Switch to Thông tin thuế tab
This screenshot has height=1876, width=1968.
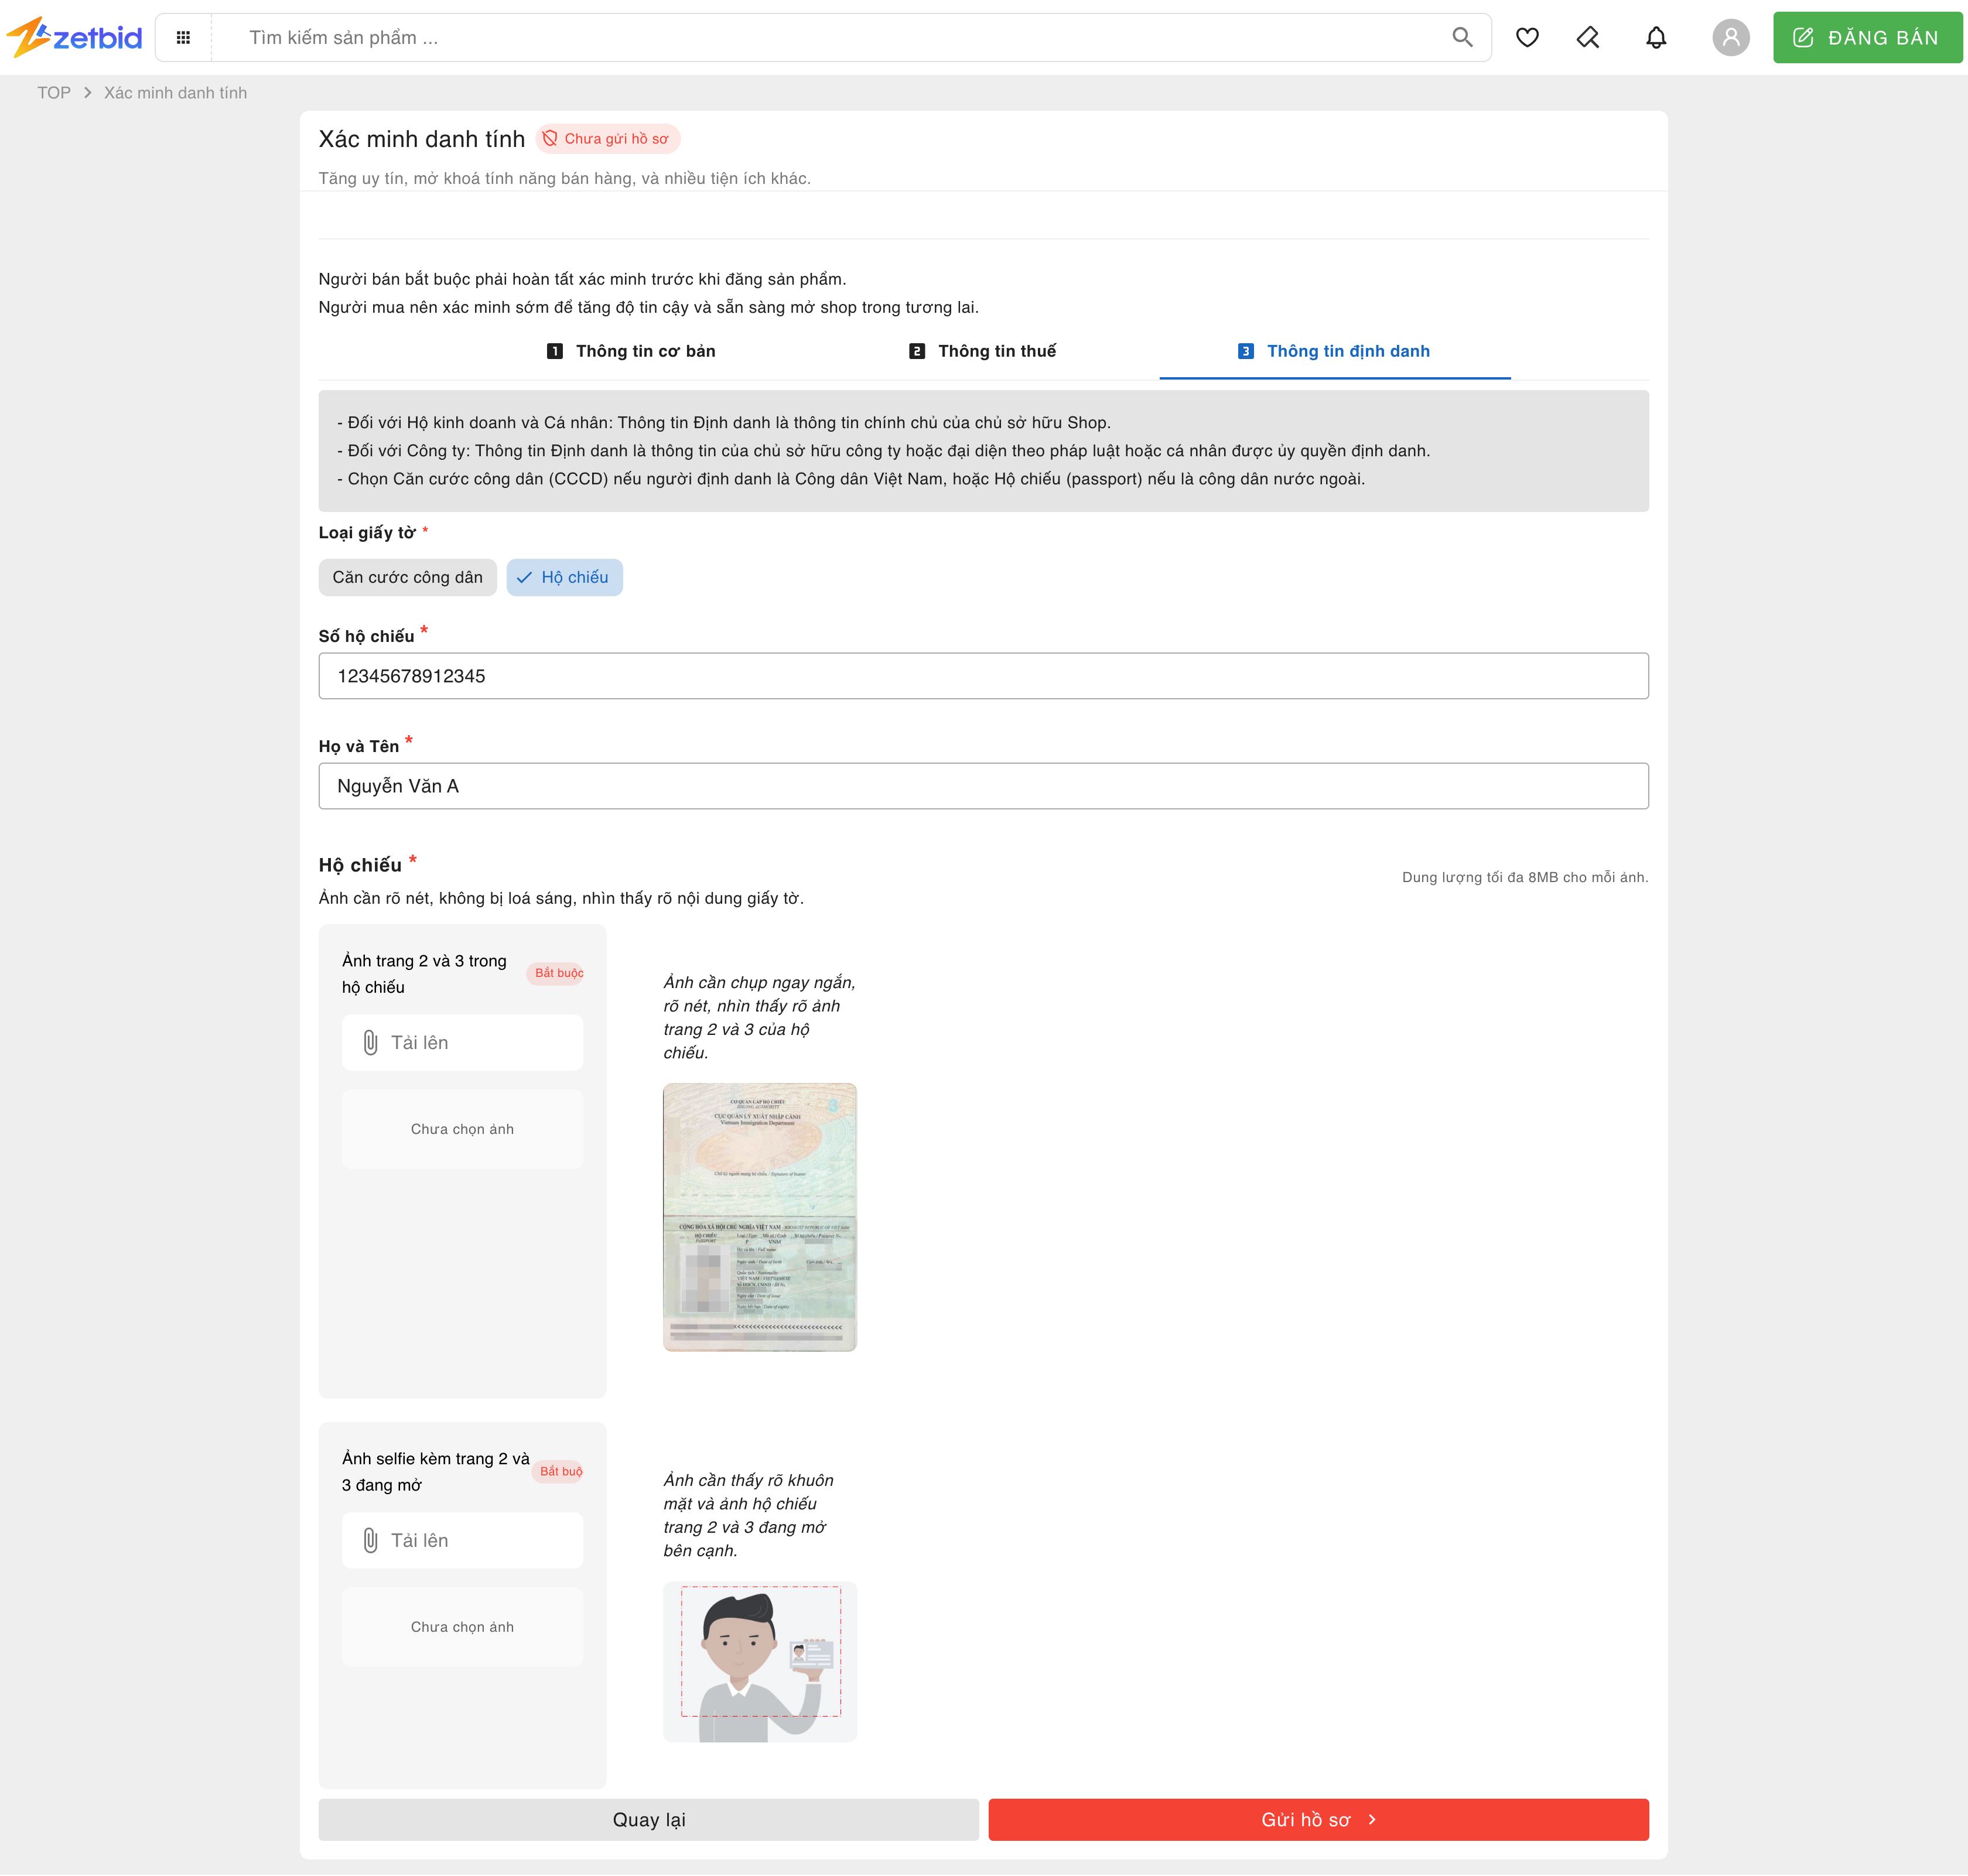[982, 351]
